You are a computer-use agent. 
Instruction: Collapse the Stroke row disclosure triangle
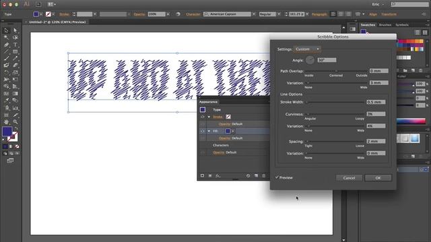tap(209, 117)
